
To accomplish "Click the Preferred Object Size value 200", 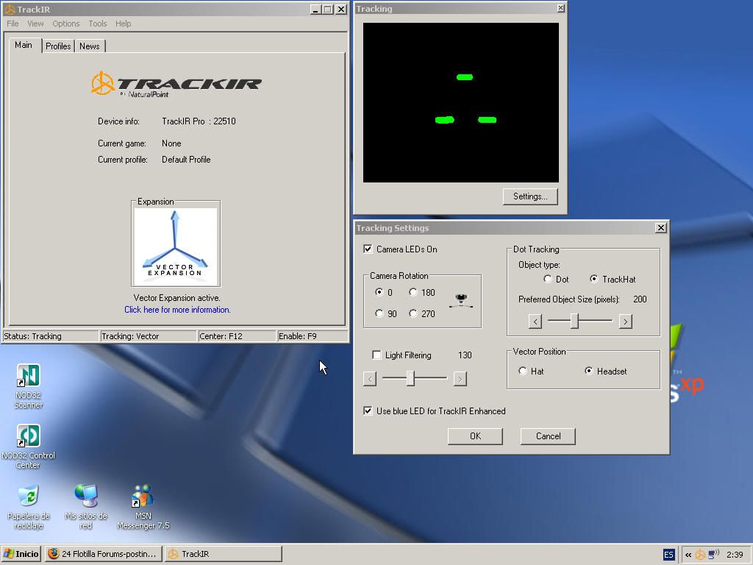I will [640, 299].
